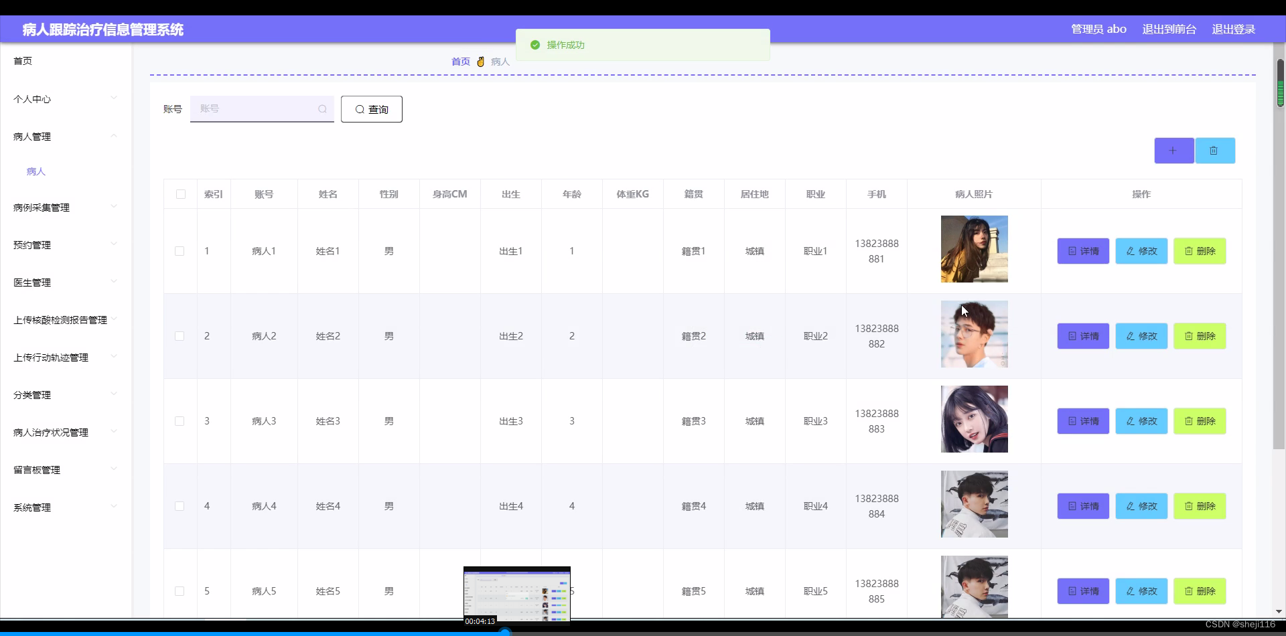This screenshot has height=636, width=1286.
Task: Click the trash icon for batch delete
Action: 1214,151
